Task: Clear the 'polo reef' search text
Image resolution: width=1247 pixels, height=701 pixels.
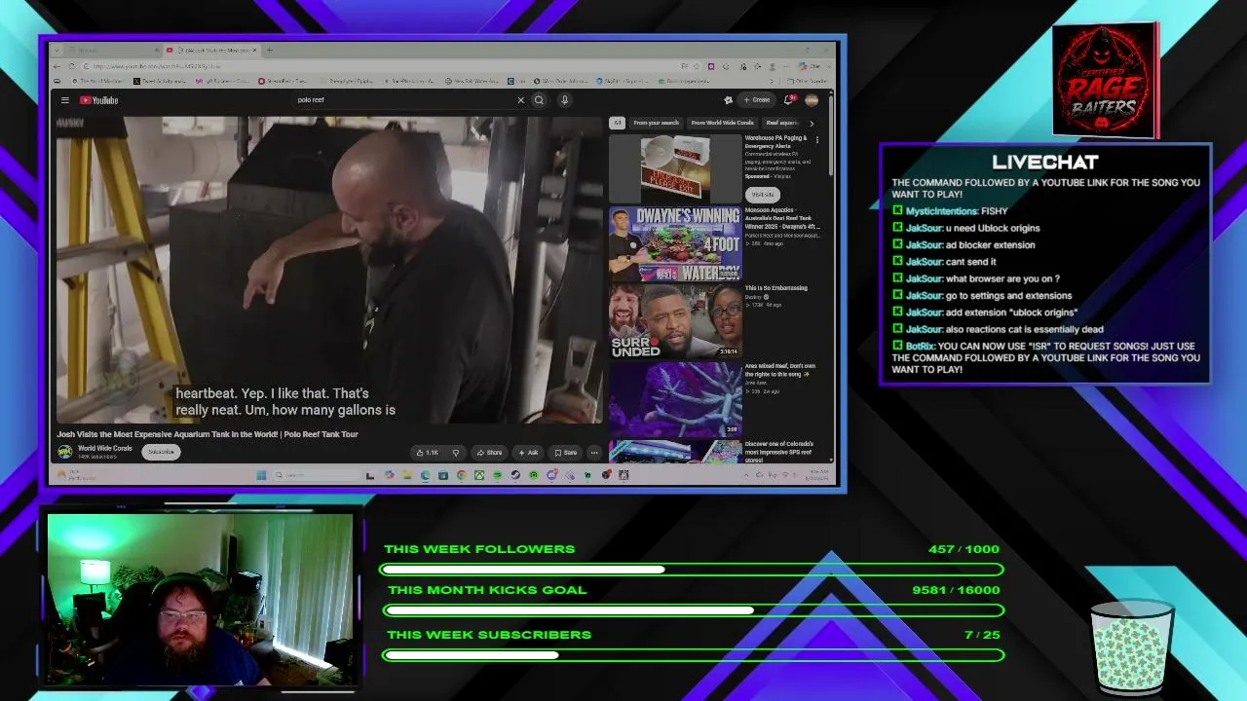Action: point(520,100)
